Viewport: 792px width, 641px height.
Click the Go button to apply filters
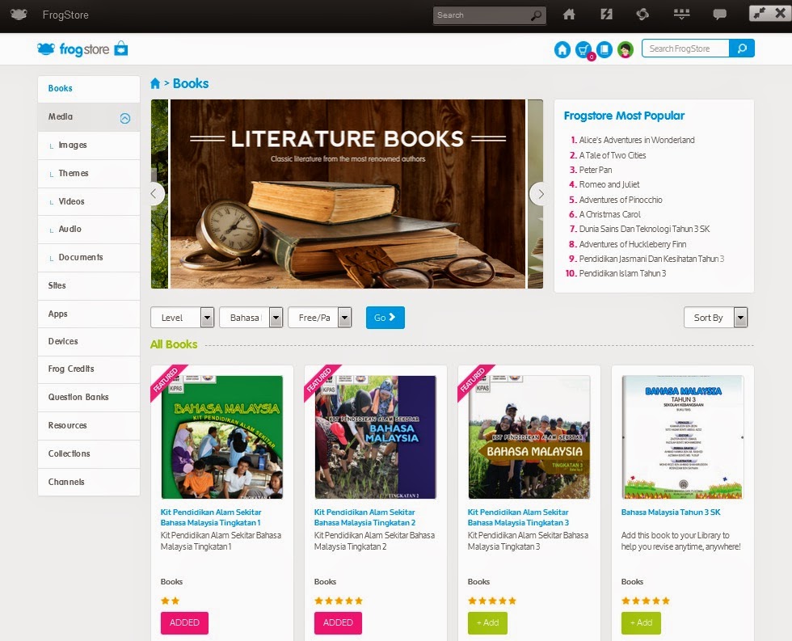(385, 317)
